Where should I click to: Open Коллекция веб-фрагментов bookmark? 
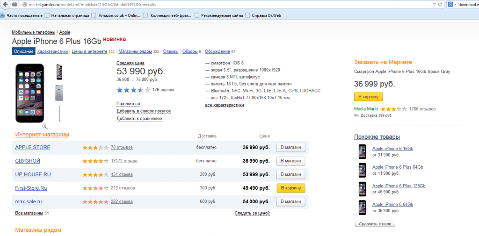click(168, 15)
